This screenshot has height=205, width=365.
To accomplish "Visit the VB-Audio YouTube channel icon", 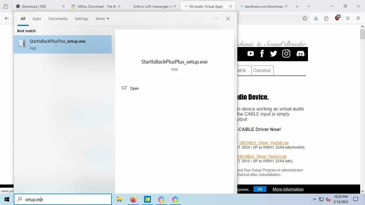I will tap(251, 54).
